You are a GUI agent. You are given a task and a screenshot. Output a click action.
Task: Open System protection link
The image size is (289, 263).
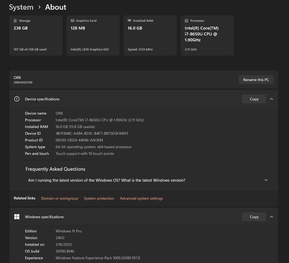point(99,198)
